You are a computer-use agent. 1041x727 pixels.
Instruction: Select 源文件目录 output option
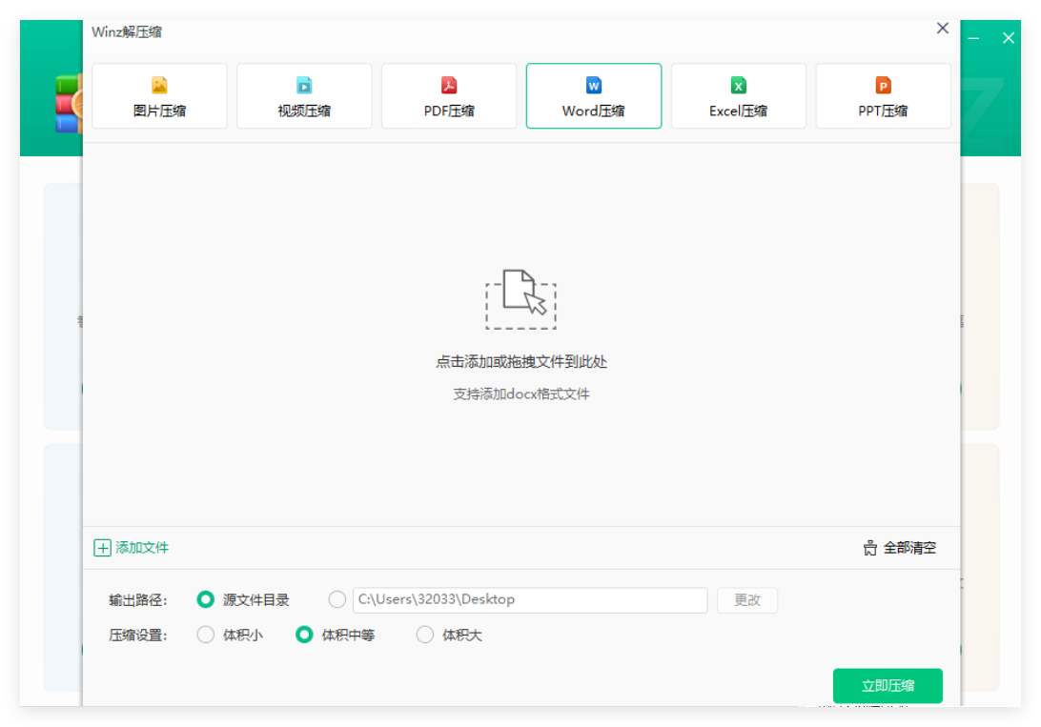click(206, 599)
